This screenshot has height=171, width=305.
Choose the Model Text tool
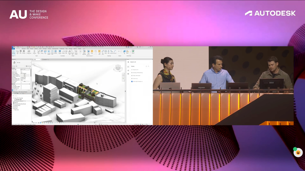(69, 52)
